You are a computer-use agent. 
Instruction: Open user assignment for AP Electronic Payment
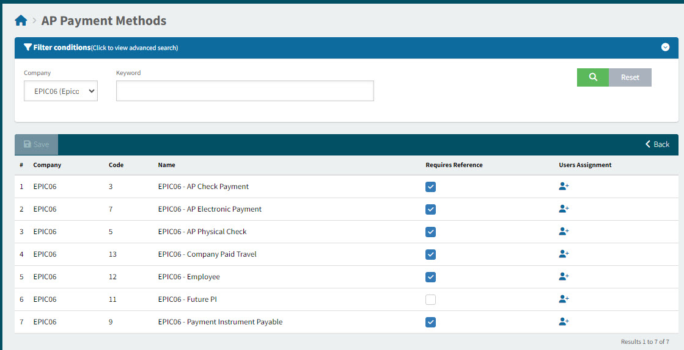pyautogui.click(x=564, y=209)
